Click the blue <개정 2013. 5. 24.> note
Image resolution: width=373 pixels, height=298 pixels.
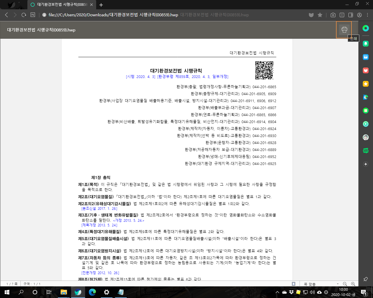pos(129,220)
